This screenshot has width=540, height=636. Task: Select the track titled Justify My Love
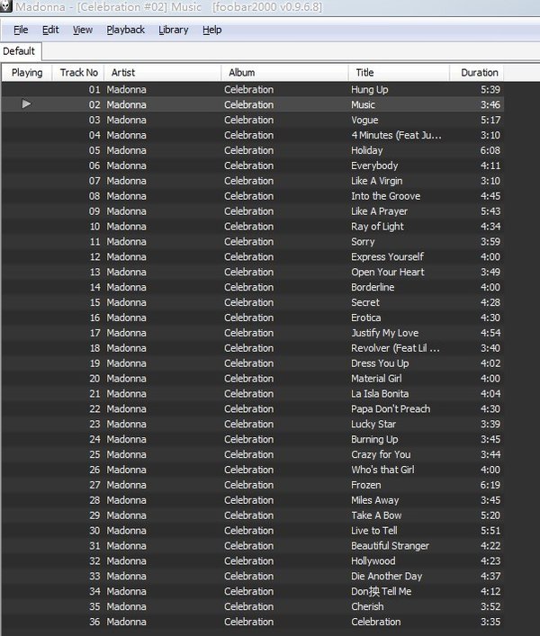(253, 333)
